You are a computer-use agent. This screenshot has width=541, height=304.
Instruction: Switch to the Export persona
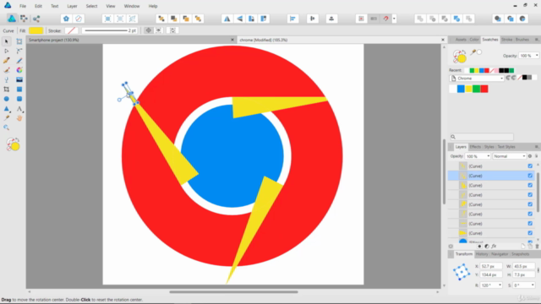[x=36, y=19]
